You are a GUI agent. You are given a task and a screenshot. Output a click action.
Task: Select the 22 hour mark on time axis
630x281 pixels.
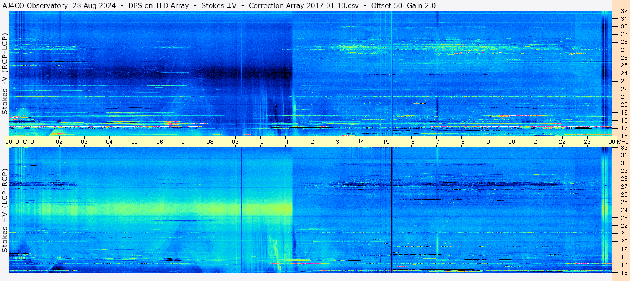coord(562,142)
